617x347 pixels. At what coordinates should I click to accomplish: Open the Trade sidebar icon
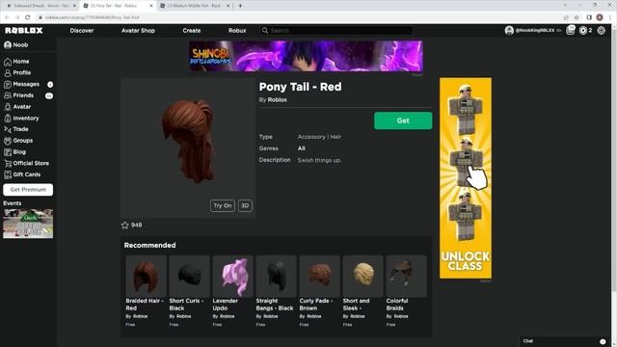pyautogui.click(x=8, y=129)
